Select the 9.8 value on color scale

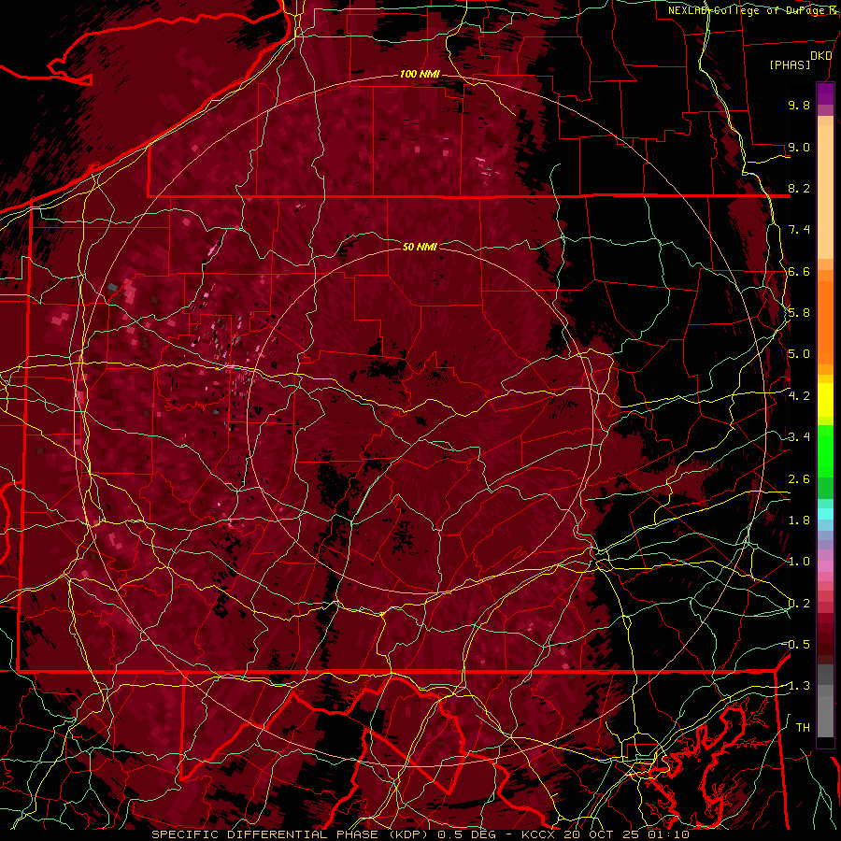point(799,105)
